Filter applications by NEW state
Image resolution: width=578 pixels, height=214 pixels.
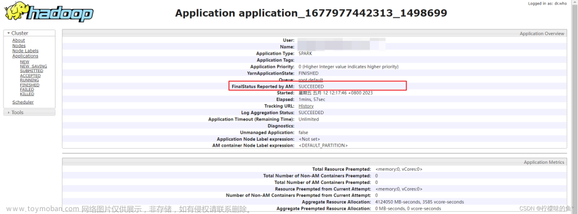click(x=24, y=62)
